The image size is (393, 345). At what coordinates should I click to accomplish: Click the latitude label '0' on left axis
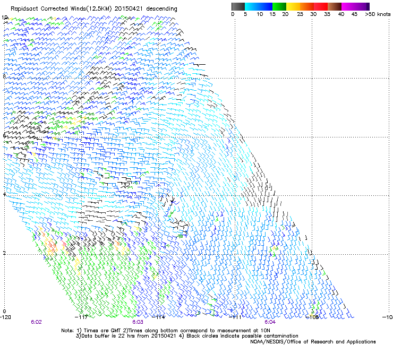click(x=4, y=312)
